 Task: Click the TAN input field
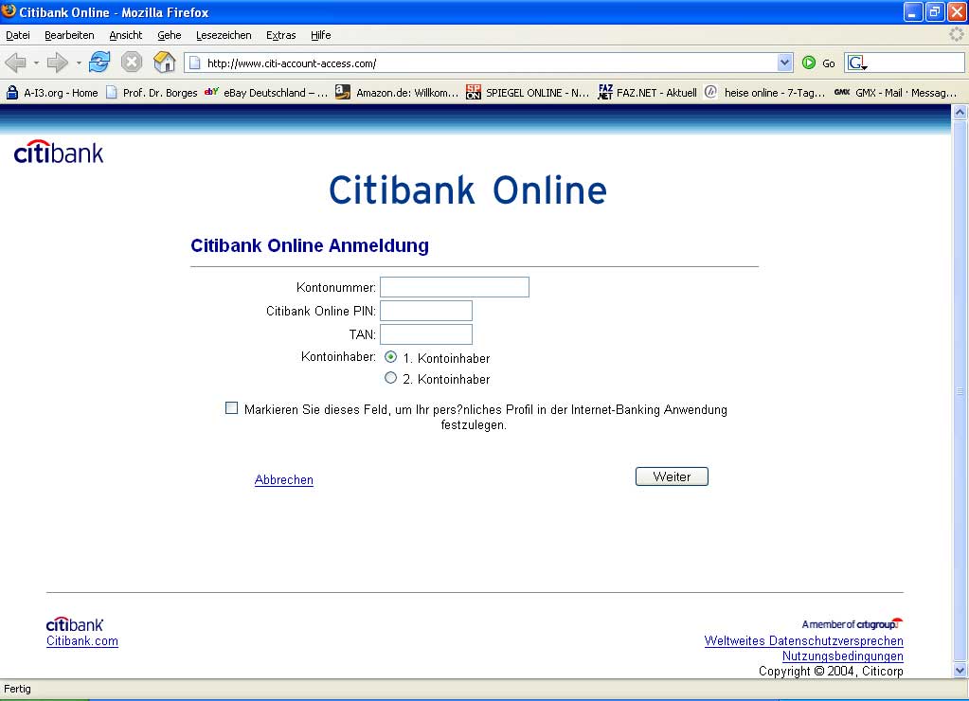pyautogui.click(x=426, y=333)
